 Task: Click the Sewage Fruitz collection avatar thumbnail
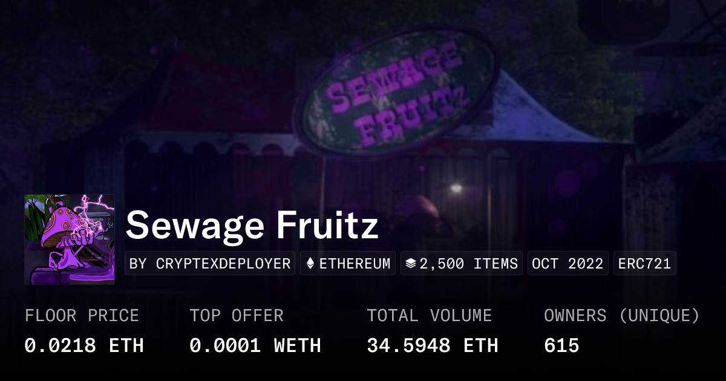click(70, 239)
